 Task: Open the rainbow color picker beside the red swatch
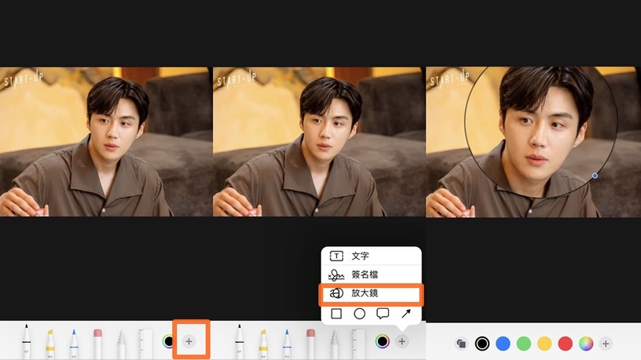(586, 344)
